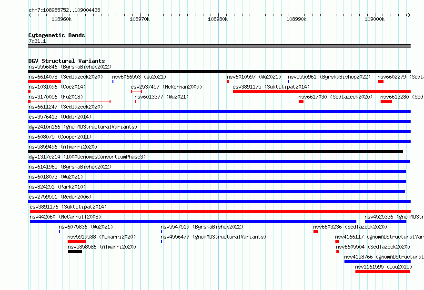The image size is (424, 290).
Task: Open esv3891176 (Suktitipat2014) label
Action: (x=68, y=207)
